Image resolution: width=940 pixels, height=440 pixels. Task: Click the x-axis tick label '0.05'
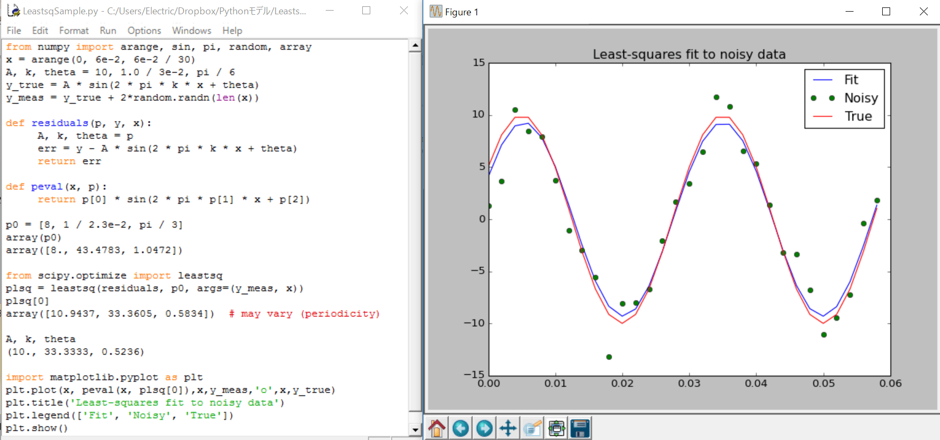point(823,383)
